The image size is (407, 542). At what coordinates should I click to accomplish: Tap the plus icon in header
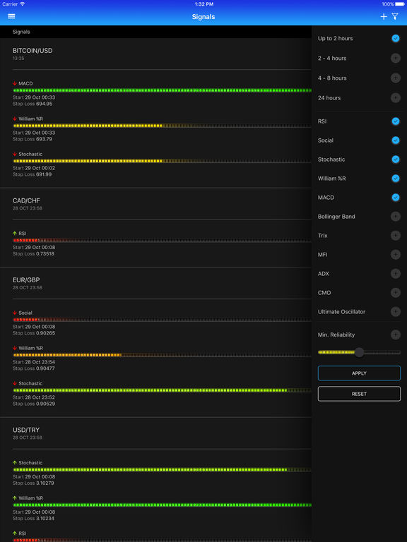(384, 17)
